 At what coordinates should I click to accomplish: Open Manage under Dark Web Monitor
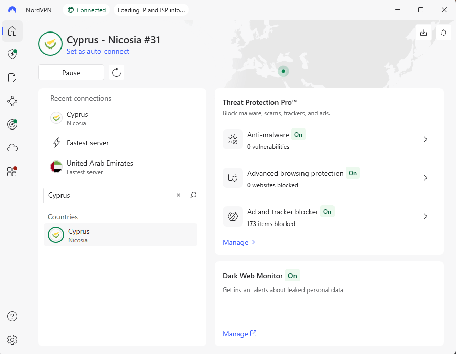236,333
